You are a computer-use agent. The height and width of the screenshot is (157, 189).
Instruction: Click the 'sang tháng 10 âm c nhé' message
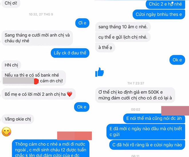123,27
